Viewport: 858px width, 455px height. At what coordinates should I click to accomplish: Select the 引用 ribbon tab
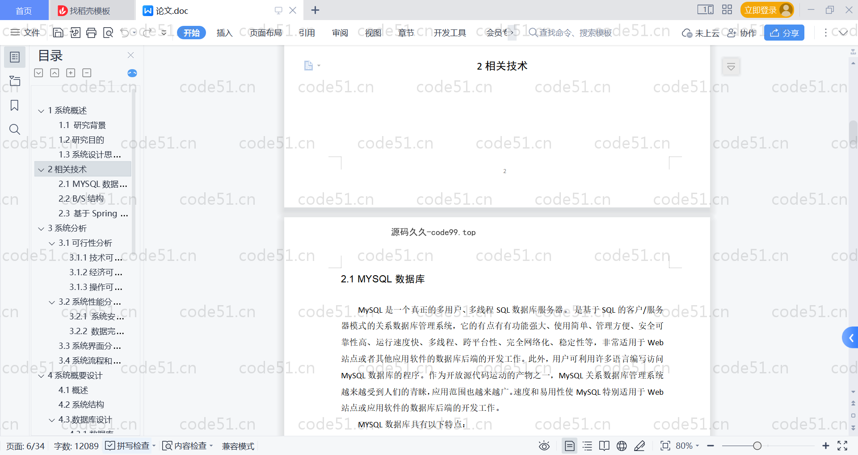pyautogui.click(x=307, y=33)
